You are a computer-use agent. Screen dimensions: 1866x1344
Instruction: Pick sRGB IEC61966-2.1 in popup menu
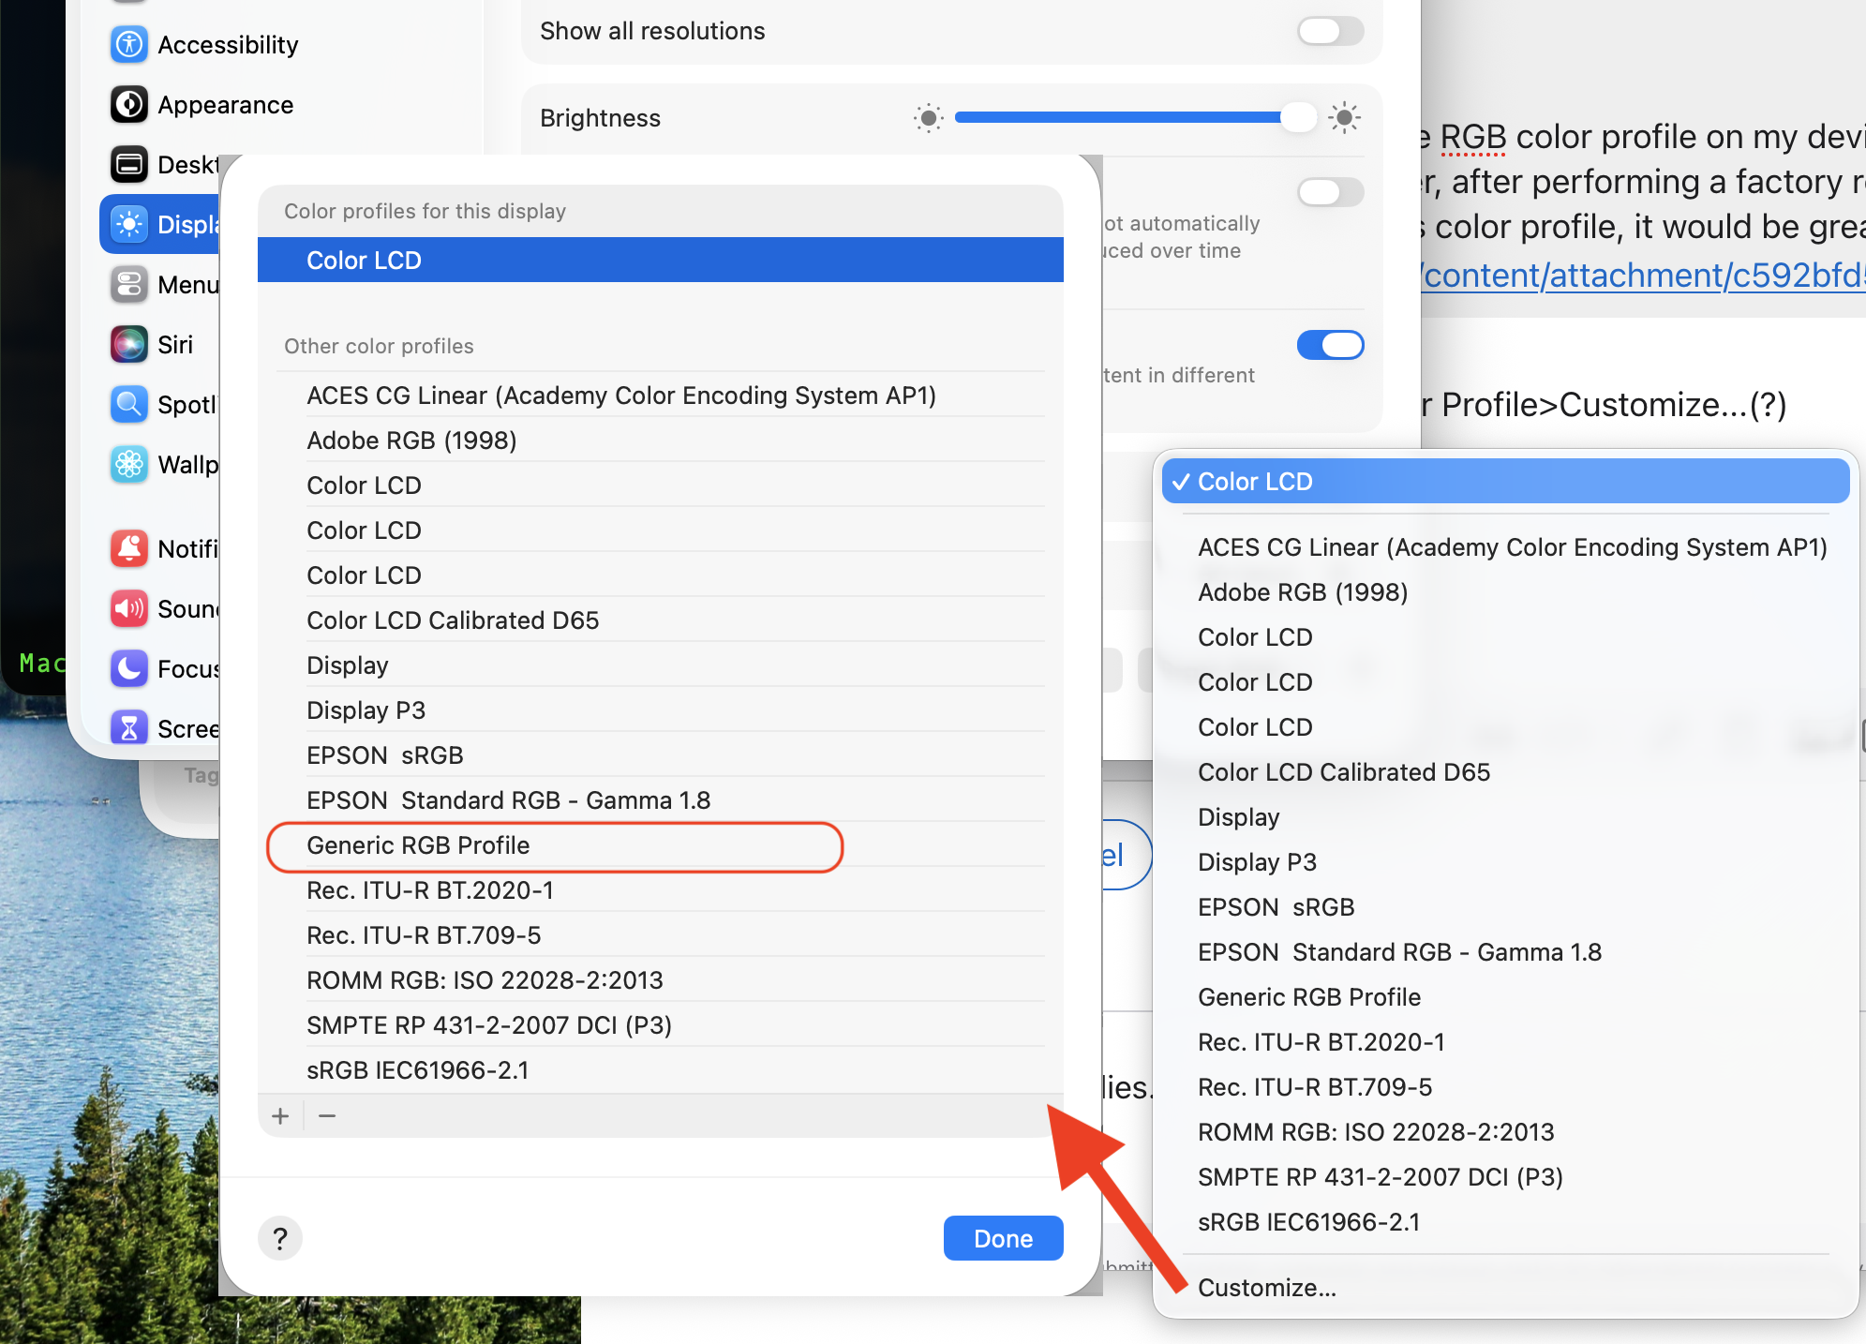point(1308,1221)
